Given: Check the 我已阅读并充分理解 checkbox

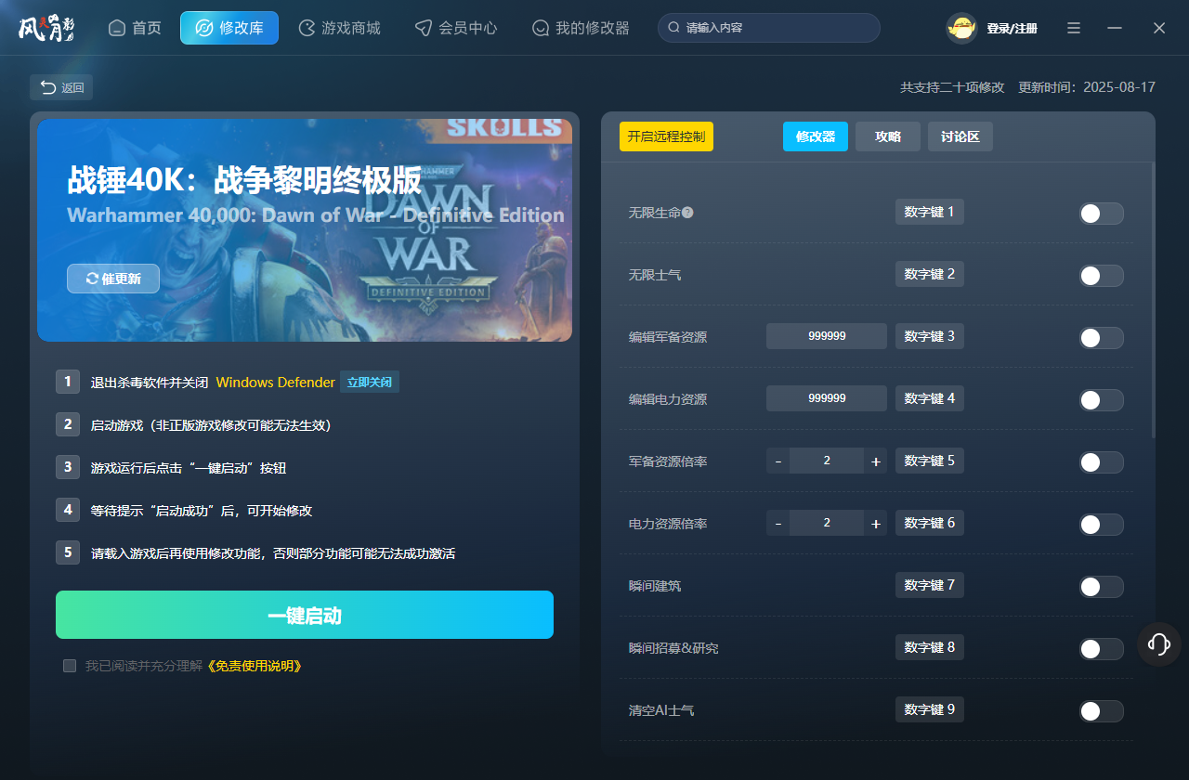Looking at the screenshot, I should coord(70,666).
